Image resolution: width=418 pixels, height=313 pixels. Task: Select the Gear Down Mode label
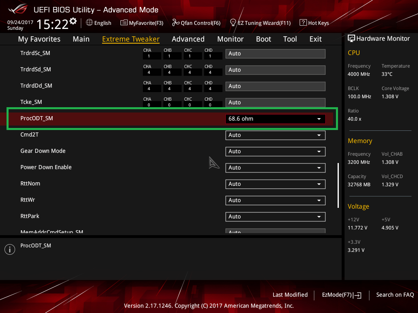tap(43, 151)
